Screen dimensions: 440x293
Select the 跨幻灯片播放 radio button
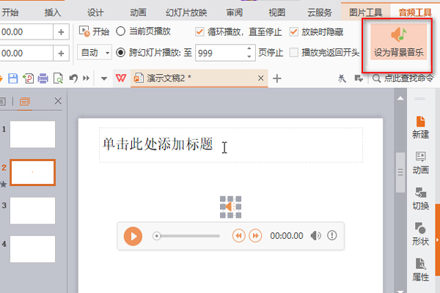[x=121, y=53]
